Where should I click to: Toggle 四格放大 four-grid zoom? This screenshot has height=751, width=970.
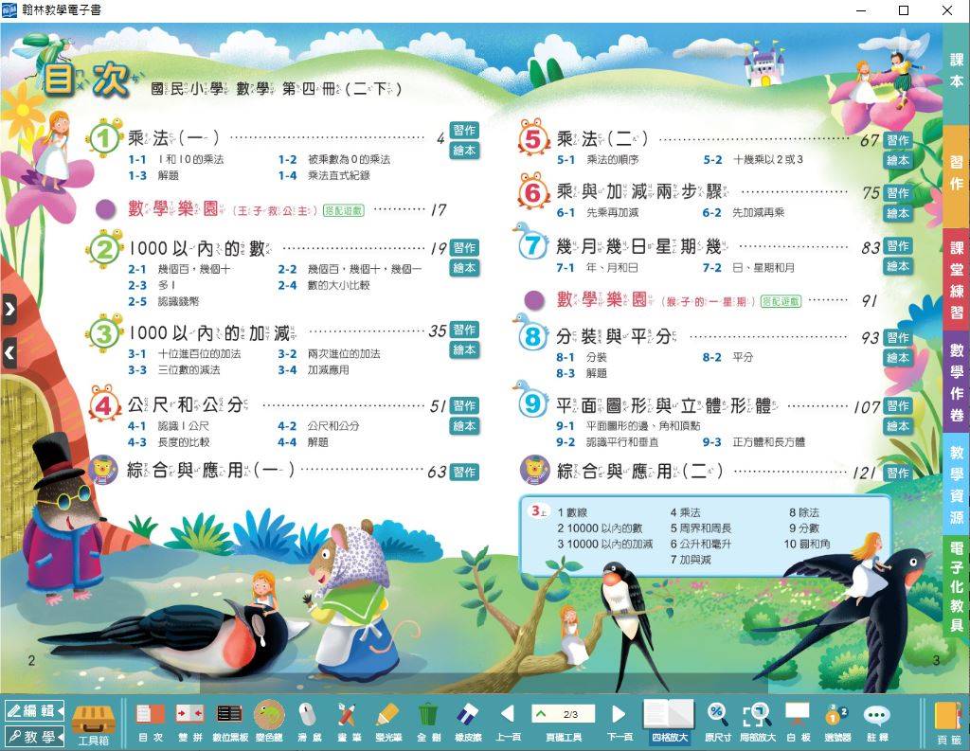[670, 722]
